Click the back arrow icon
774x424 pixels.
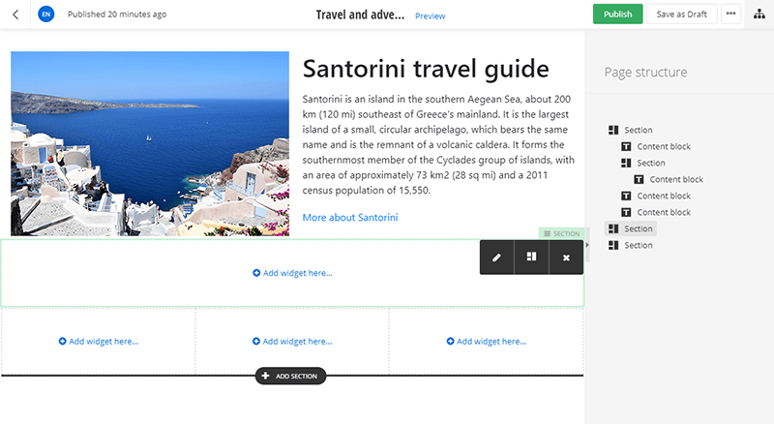(x=15, y=15)
